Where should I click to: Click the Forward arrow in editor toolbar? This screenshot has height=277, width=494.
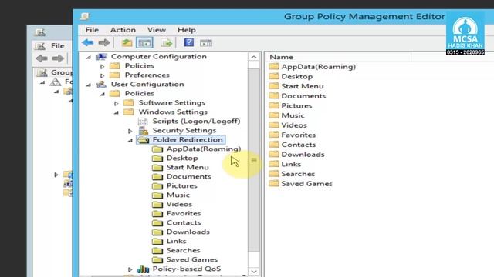pyautogui.click(x=104, y=42)
